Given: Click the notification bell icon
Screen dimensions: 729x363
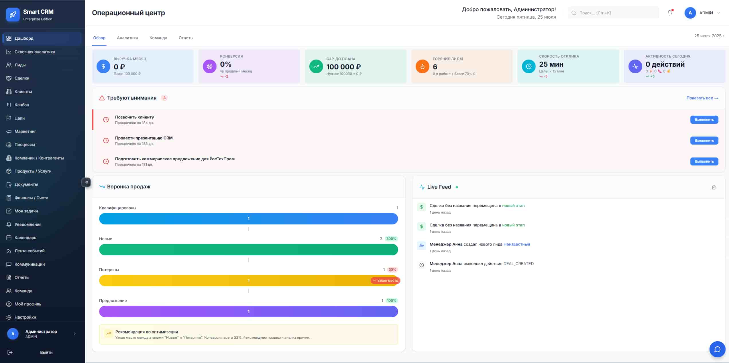Looking at the screenshot, I should click(669, 13).
